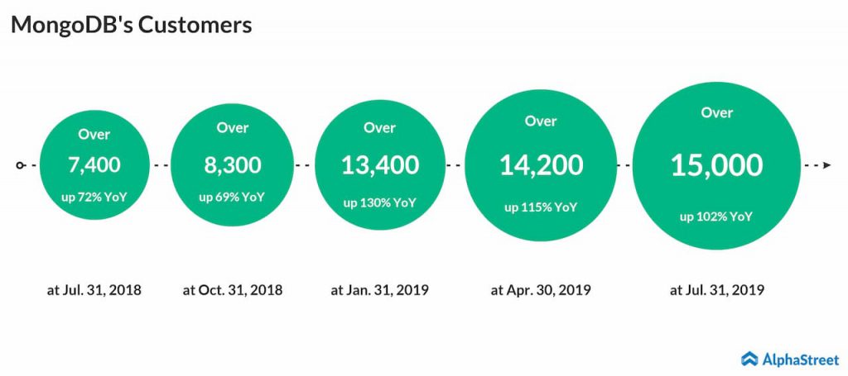Select the 7,400 customers circle
Screen dimensions: 848x376
click(94, 165)
